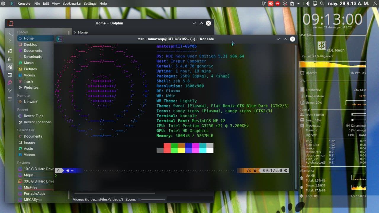Switch Dolphin to Icons view mode
The height and width of the screenshot is (213, 379).
coord(10,51)
